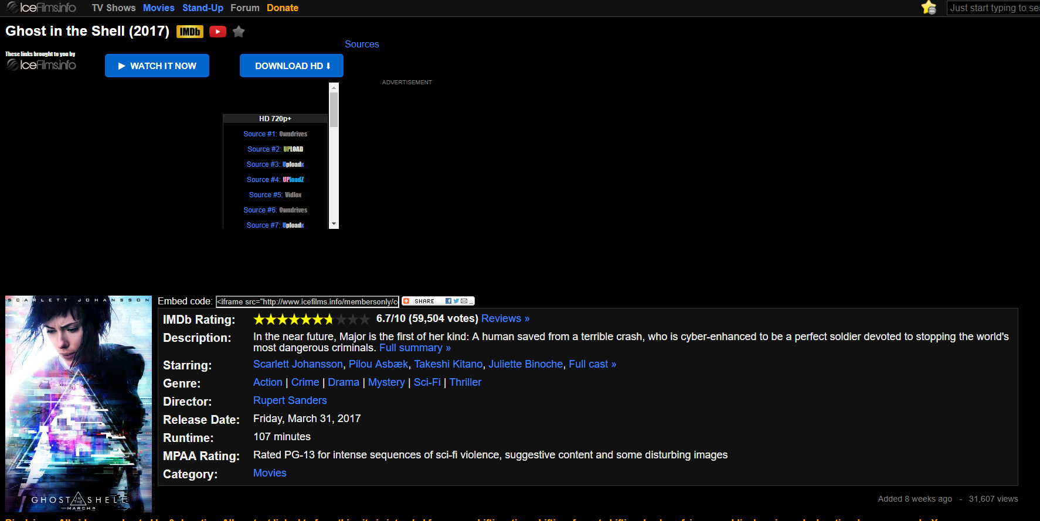Open the Movies category link
The width and height of the screenshot is (1040, 521).
click(x=270, y=473)
